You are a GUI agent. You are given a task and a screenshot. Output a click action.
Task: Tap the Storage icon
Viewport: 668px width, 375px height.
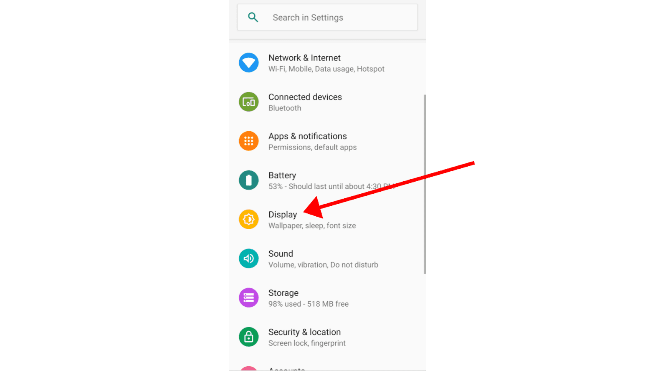(x=249, y=297)
